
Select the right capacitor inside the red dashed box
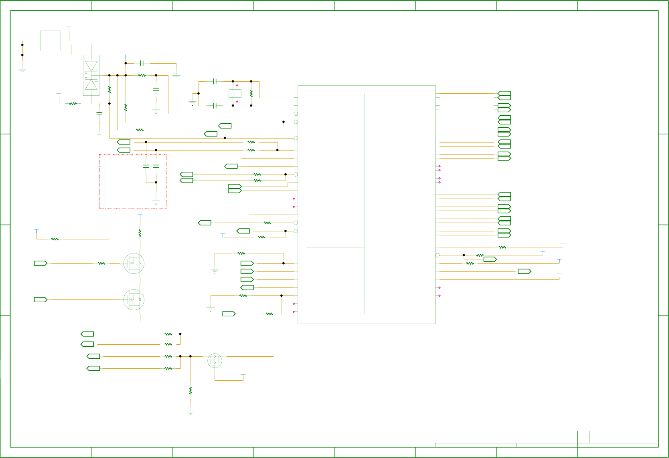click(x=156, y=166)
